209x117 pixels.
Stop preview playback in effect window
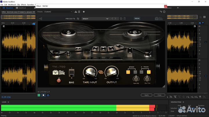click(44, 95)
